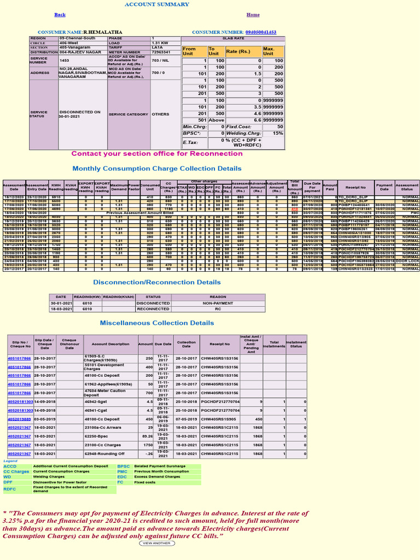
Task: Open slip 4051017866 for Cc Deposit 200 row
Action: coord(19,376)
